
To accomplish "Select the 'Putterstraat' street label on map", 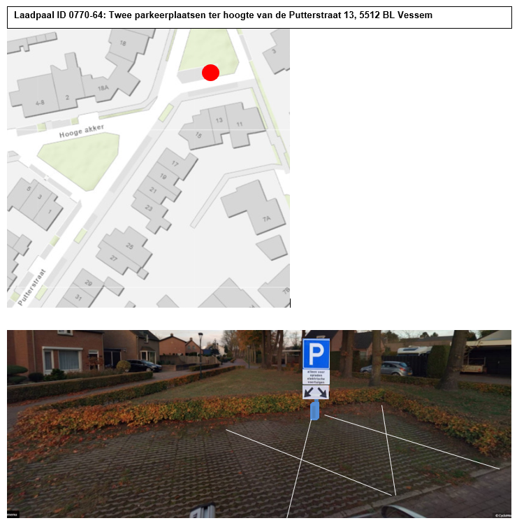I will click(31, 287).
